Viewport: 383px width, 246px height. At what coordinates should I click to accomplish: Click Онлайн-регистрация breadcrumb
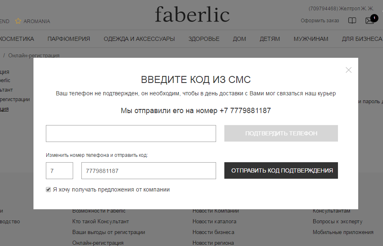(34, 55)
